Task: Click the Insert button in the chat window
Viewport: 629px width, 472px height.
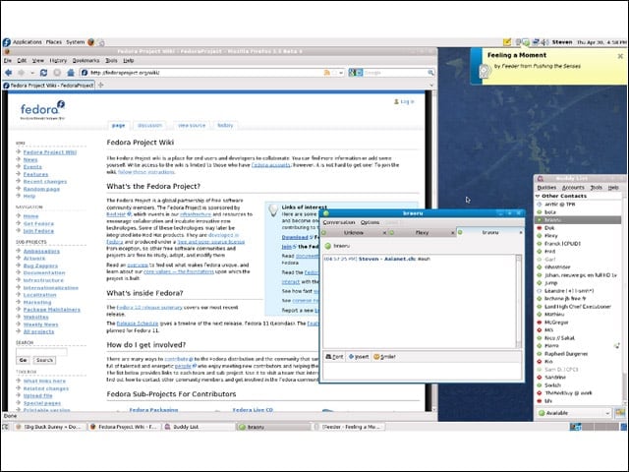Action: [359, 356]
